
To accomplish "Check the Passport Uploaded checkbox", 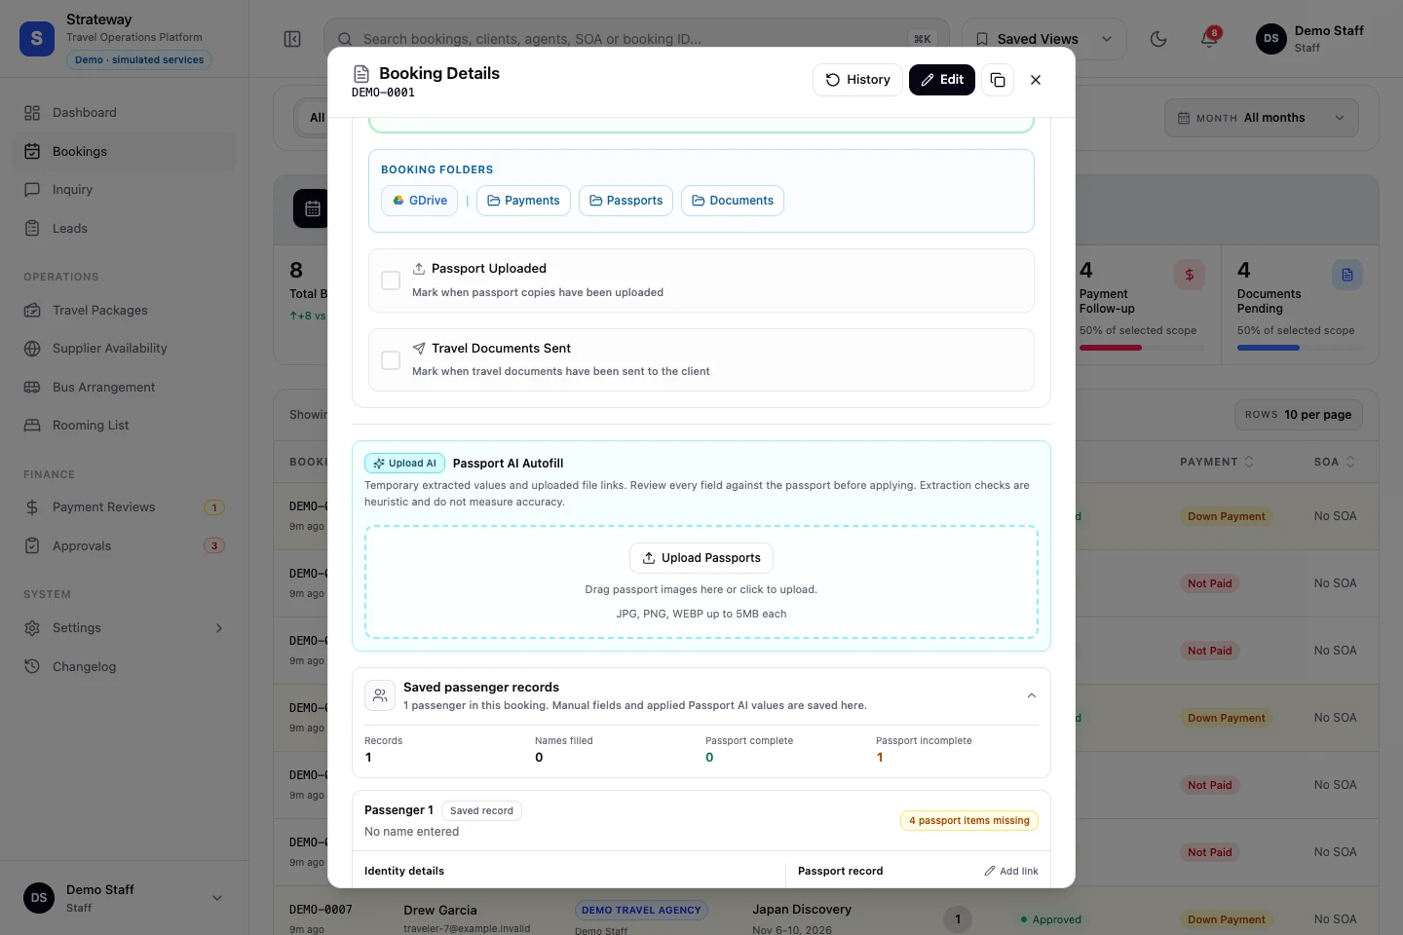I will point(391,280).
